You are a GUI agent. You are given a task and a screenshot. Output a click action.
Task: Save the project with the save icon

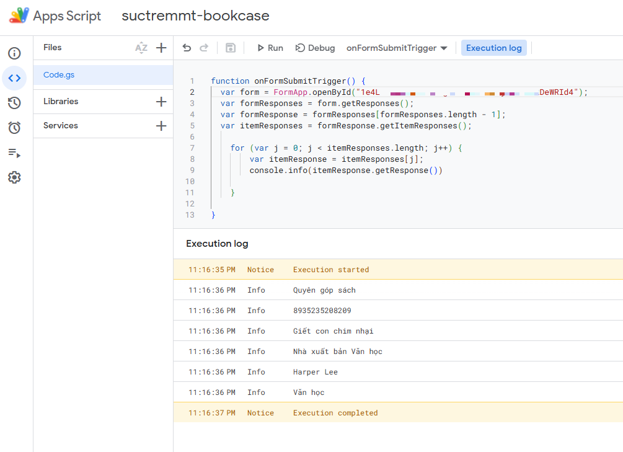pyautogui.click(x=231, y=48)
